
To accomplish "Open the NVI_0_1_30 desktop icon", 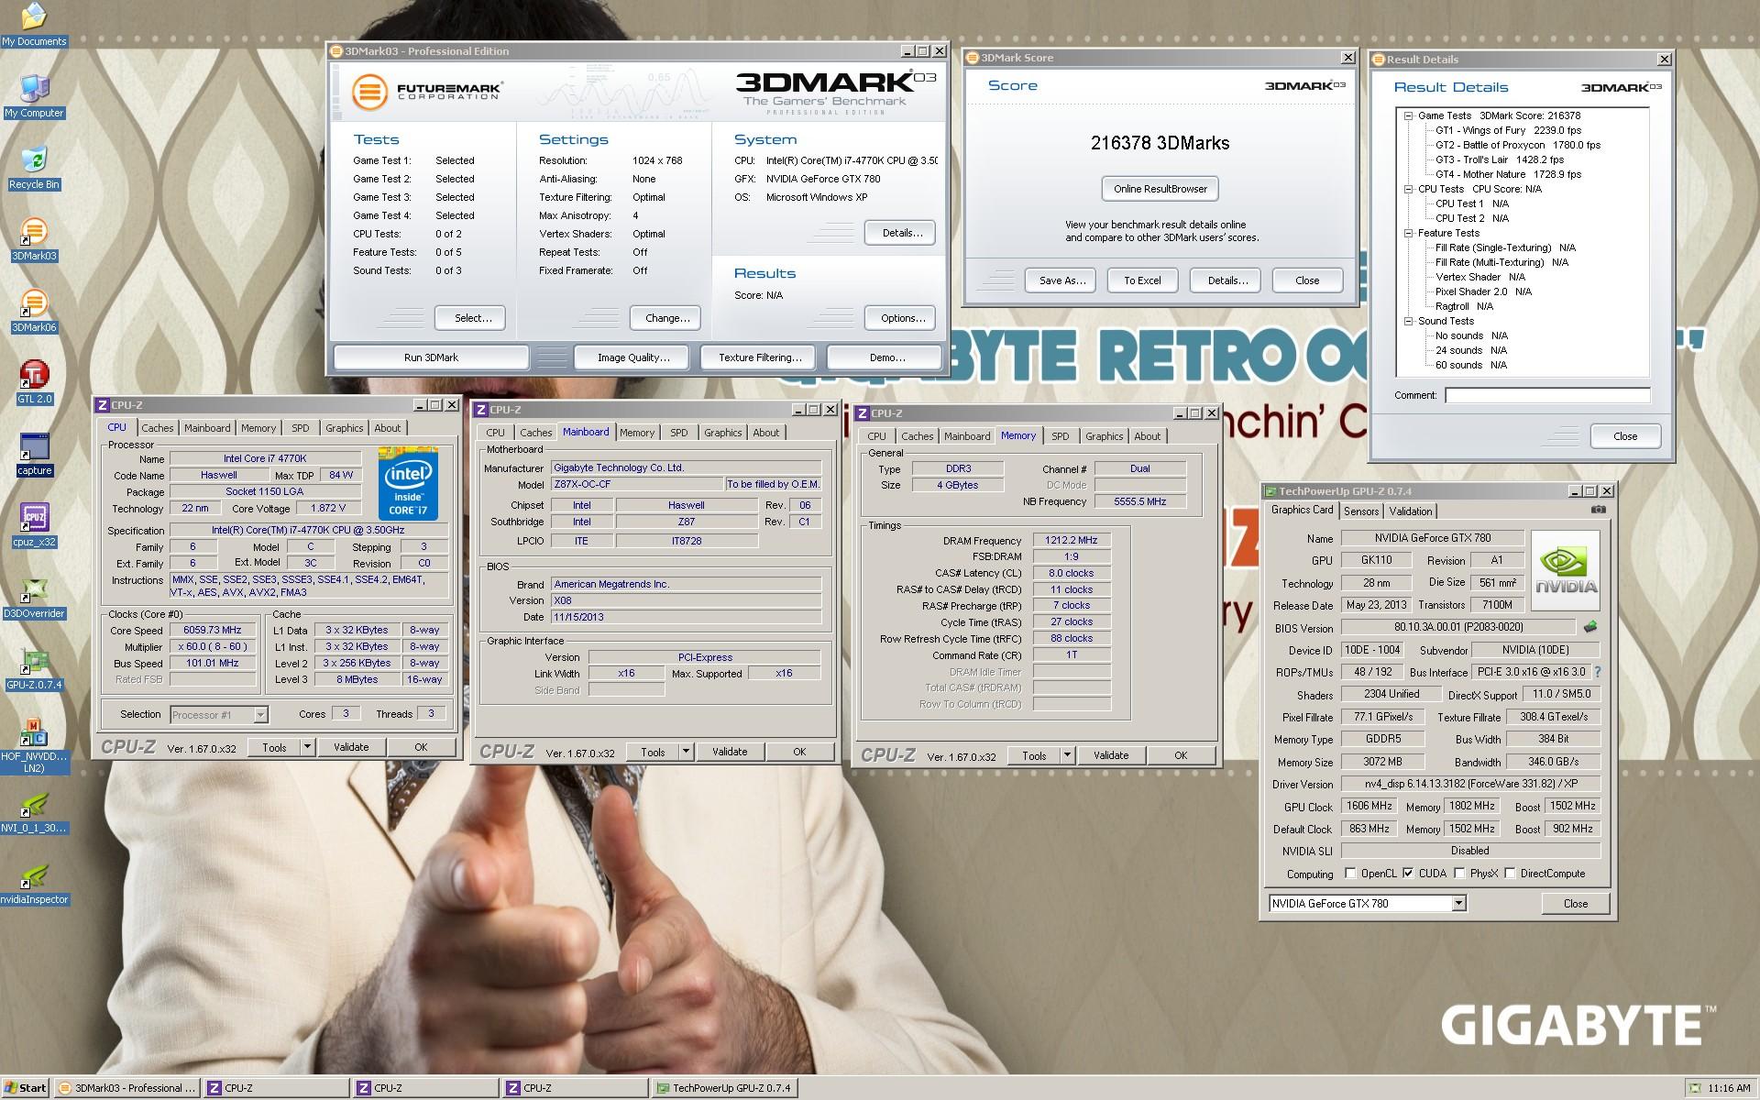I will 34,811.
